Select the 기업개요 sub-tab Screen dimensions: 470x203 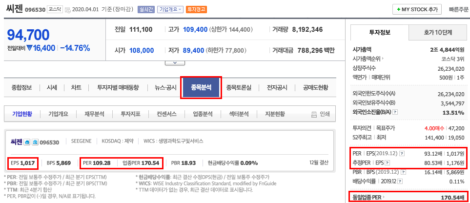click(59, 114)
